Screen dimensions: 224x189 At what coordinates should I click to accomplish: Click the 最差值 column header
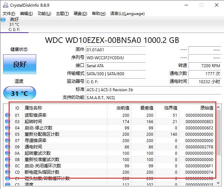point(143,108)
